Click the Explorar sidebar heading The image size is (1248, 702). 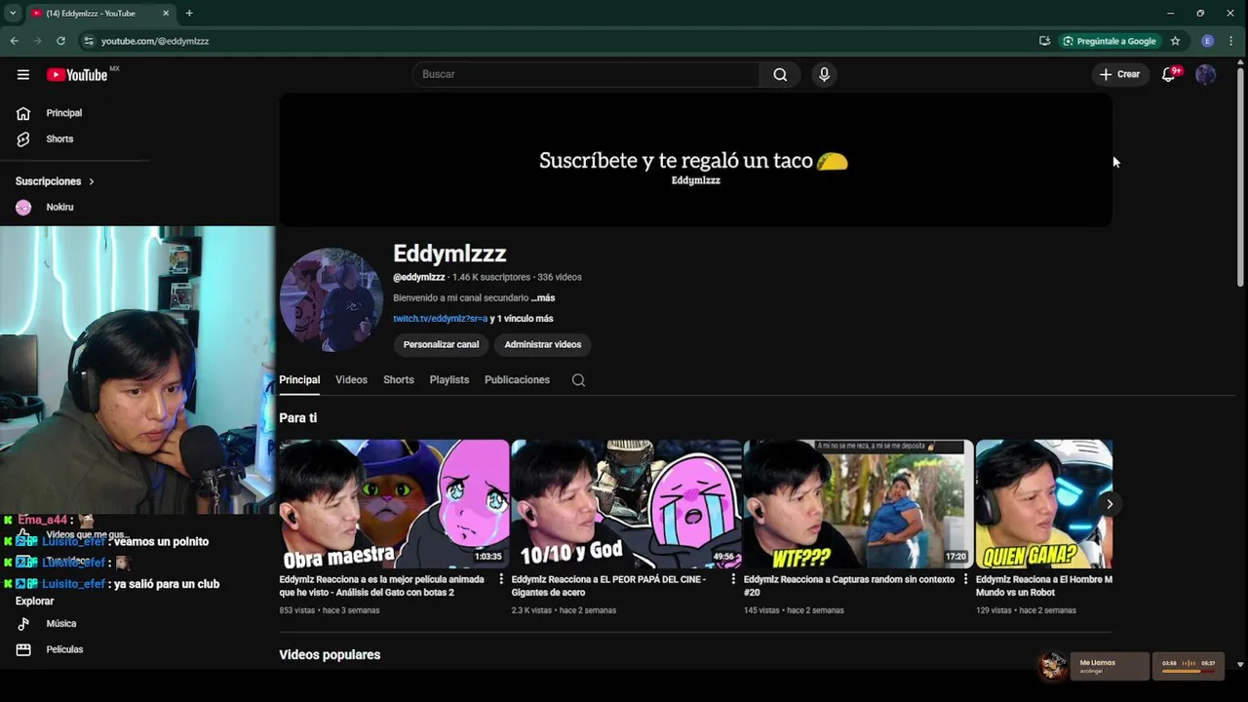(x=35, y=602)
